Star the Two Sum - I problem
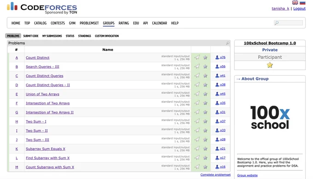The height and width of the screenshot is (179, 313). tap(205, 121)
